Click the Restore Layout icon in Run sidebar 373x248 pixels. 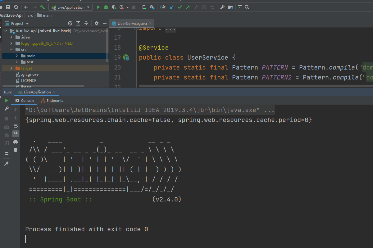7,153
